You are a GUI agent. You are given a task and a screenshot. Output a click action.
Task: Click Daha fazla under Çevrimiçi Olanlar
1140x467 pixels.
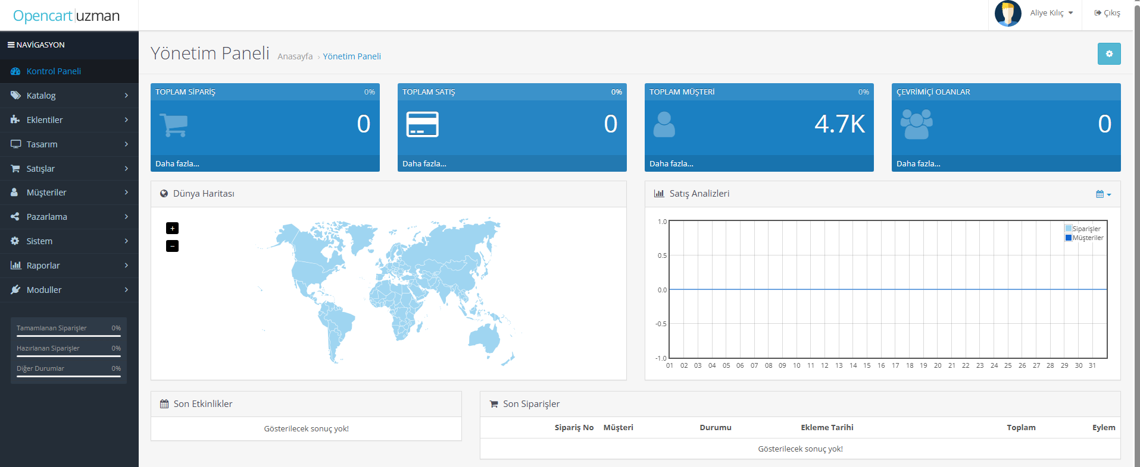(919, 164)
